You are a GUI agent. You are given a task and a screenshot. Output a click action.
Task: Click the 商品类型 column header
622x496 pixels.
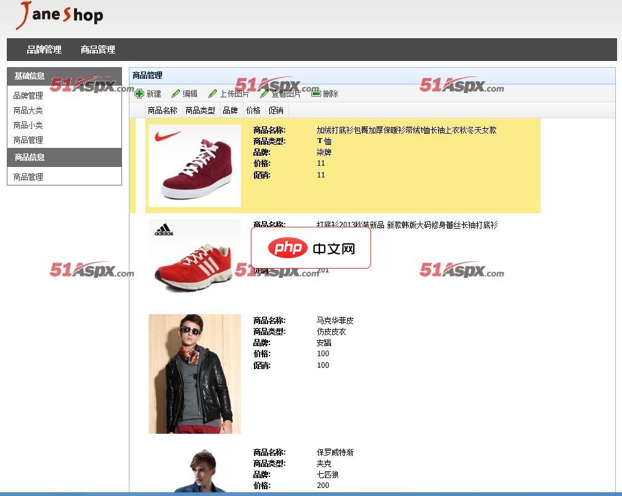pos(200,110)
